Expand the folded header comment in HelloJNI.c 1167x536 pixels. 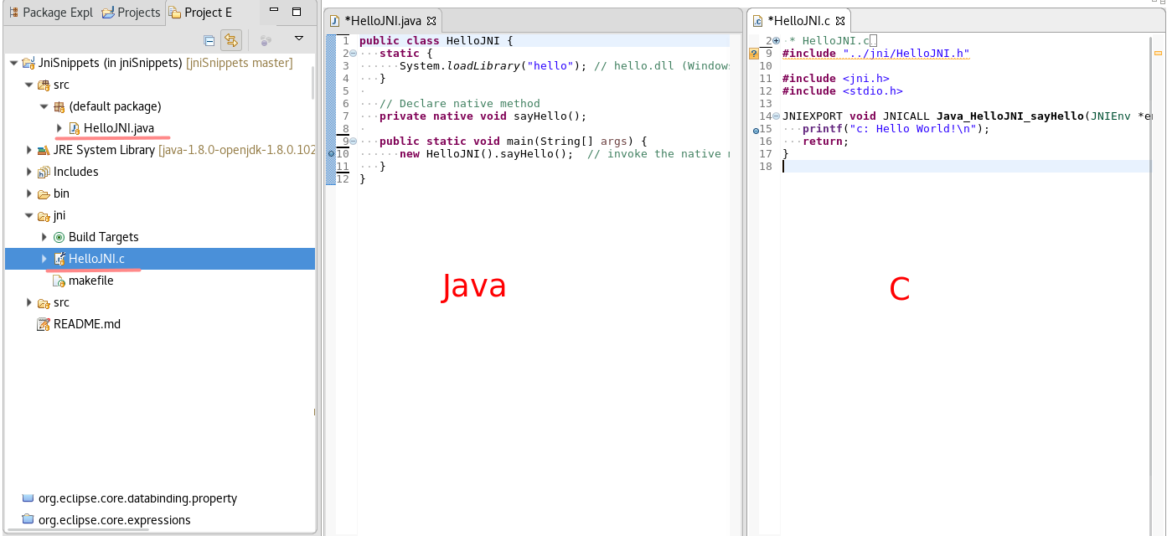pos(776,41)
